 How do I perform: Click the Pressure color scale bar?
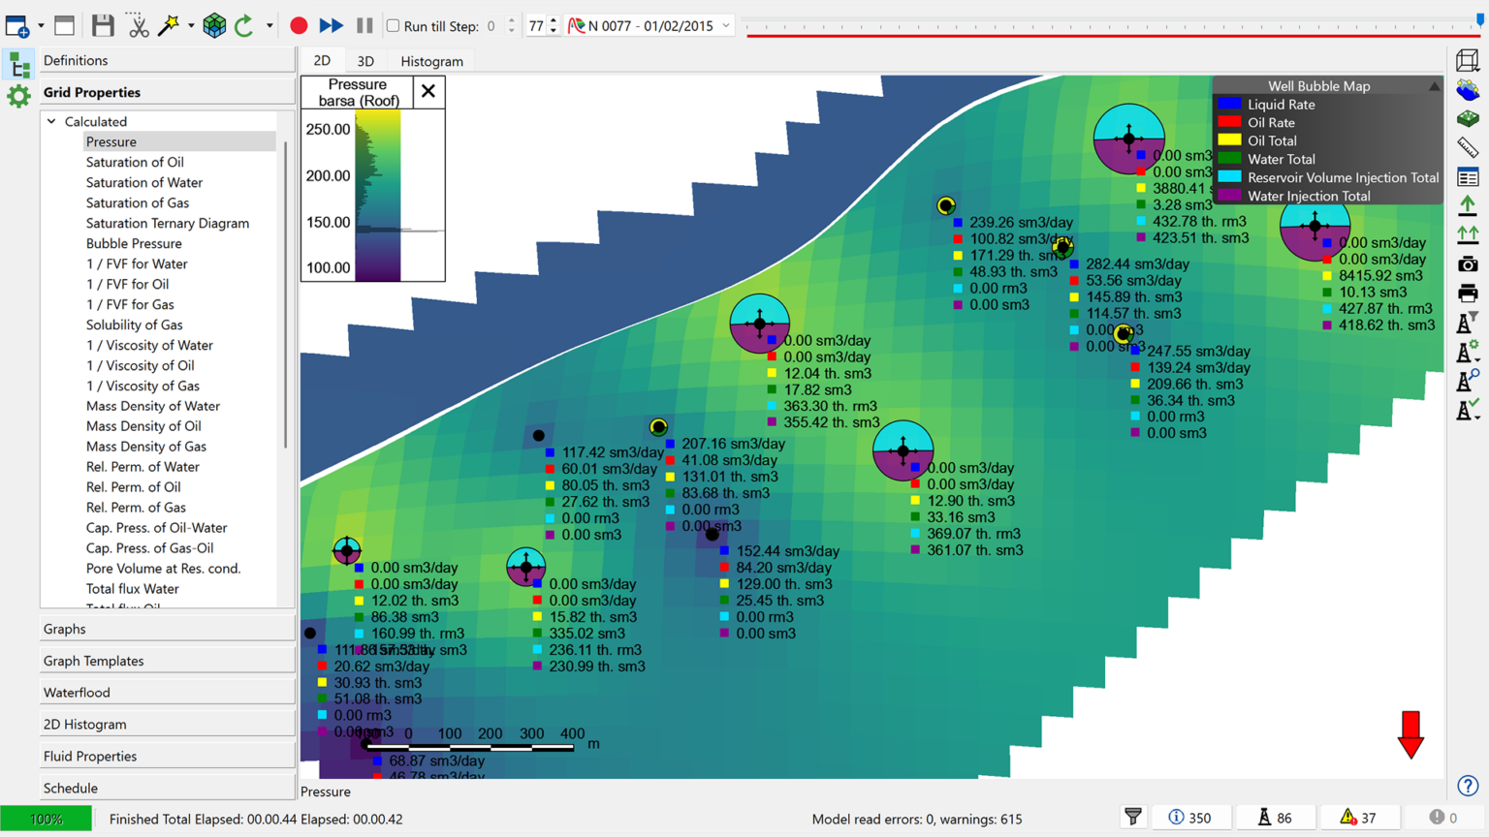pos(377,195)
